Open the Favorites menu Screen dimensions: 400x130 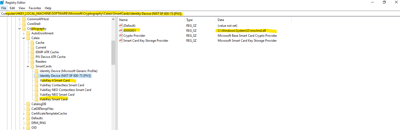(x=35, y=8)
